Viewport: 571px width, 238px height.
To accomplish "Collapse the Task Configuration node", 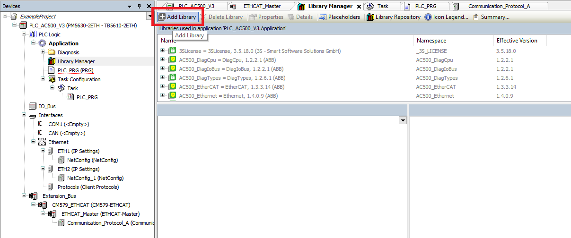I will tap(43, 79).
